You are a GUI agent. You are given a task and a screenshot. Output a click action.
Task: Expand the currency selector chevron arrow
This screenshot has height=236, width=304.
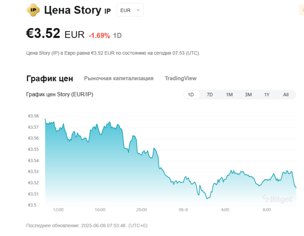pos(138,10)
